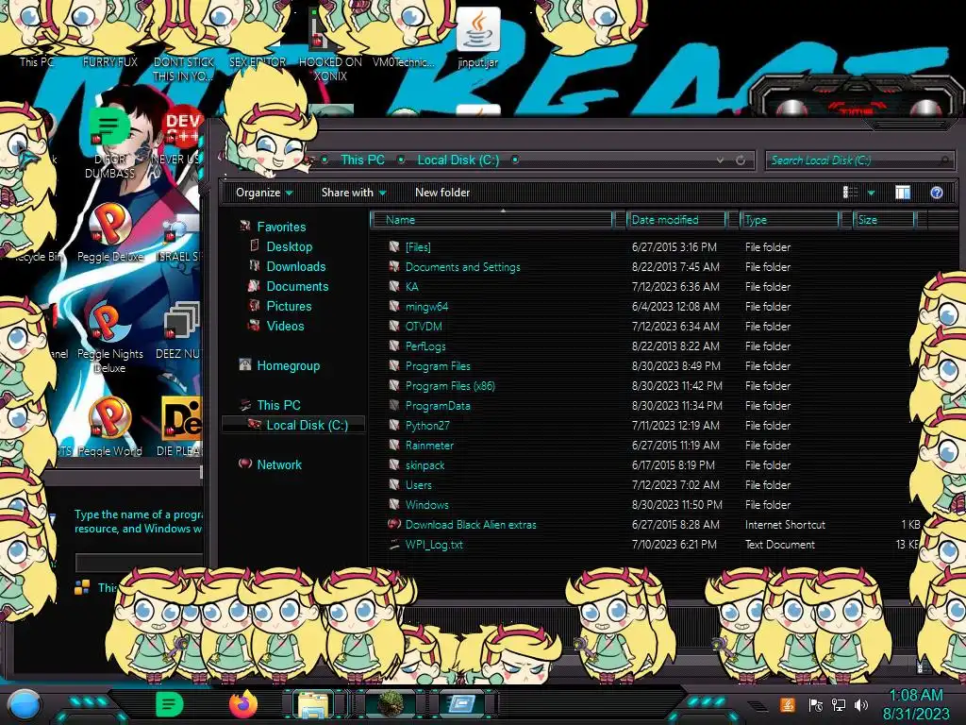Open Documents in the navigation pane
The width and height of the screenshot is (966, 725).
297,286
